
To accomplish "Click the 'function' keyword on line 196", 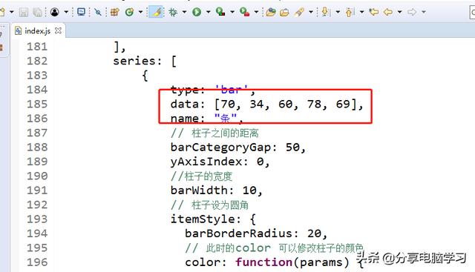I will click(x=264, y=262).
